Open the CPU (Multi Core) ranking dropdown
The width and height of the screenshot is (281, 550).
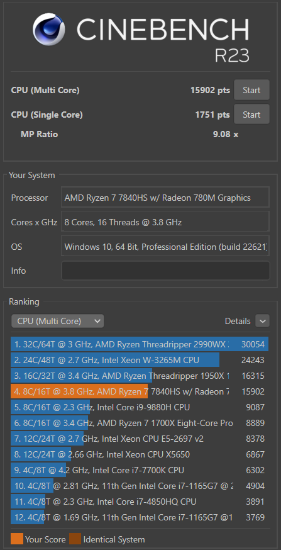coord(58,321)
